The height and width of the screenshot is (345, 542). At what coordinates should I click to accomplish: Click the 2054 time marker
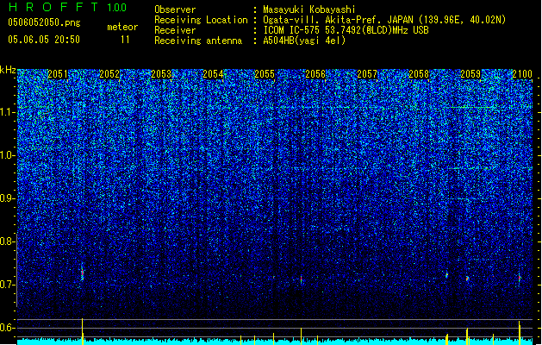click(213, 74)
